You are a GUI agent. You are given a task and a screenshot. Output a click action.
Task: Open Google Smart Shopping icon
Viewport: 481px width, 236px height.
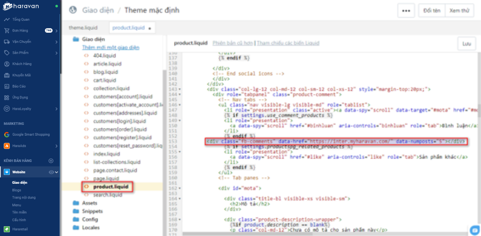click(7, 135)
